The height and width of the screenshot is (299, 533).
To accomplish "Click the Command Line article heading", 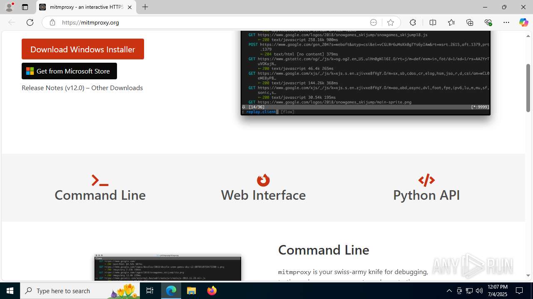I will pos(324,250).
